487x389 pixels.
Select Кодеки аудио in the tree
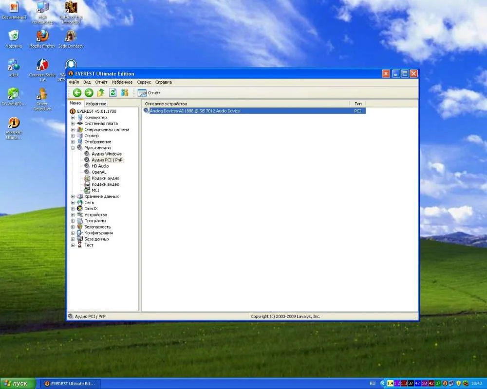[x=105, y=178]
